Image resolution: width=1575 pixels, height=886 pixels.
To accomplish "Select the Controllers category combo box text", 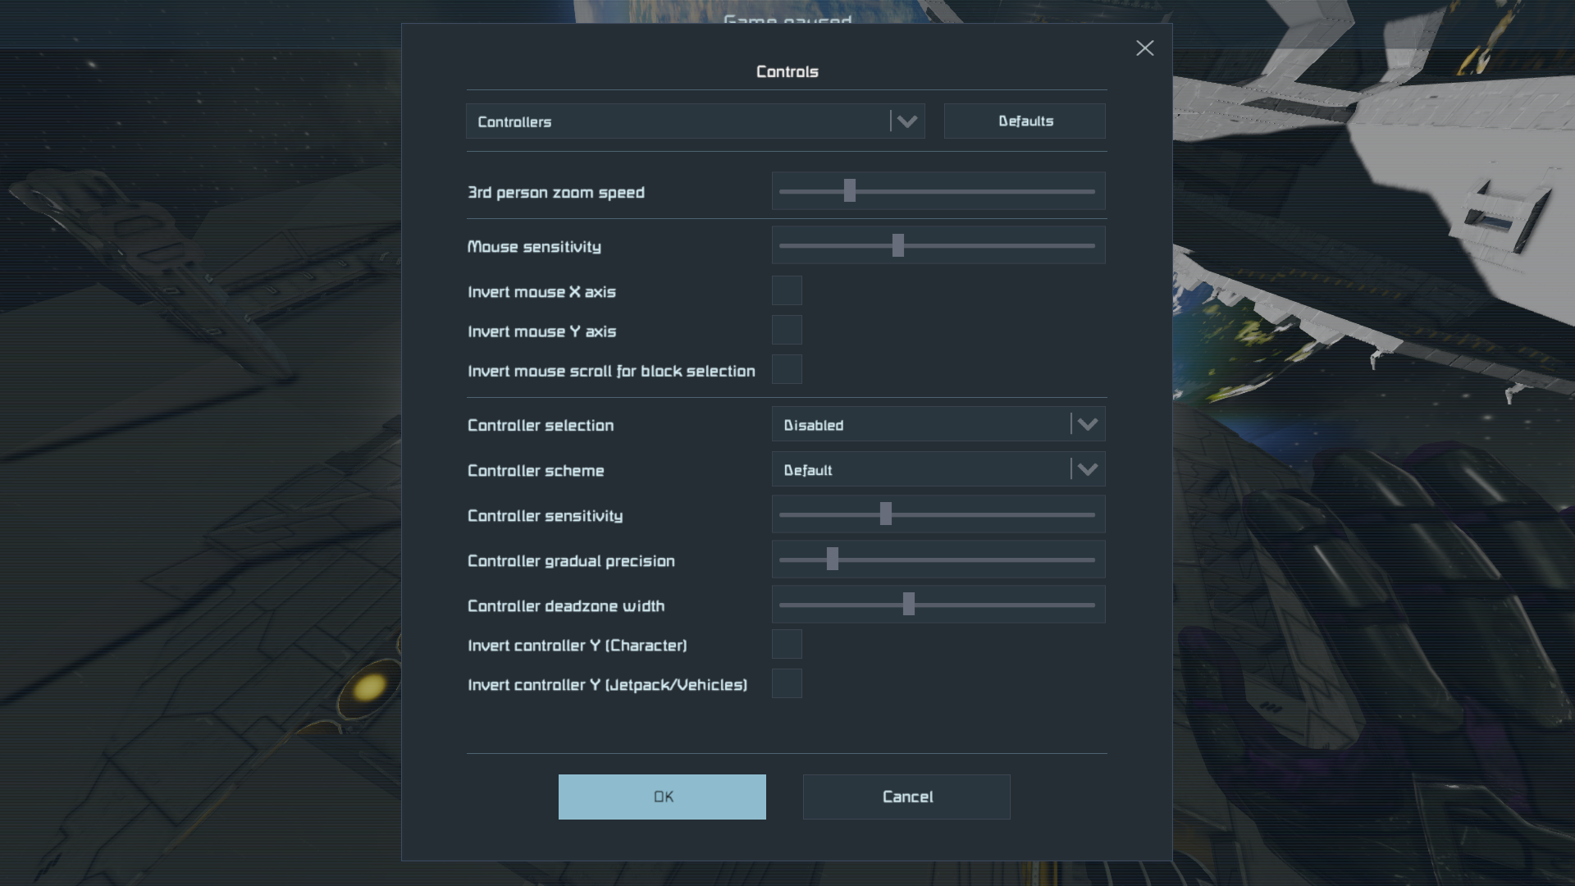I will 515,122.
